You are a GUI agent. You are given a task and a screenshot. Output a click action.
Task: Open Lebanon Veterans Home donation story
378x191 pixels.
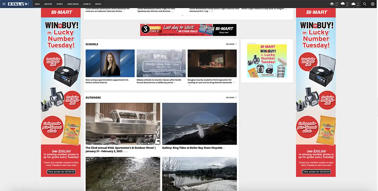tap(108, 10)
